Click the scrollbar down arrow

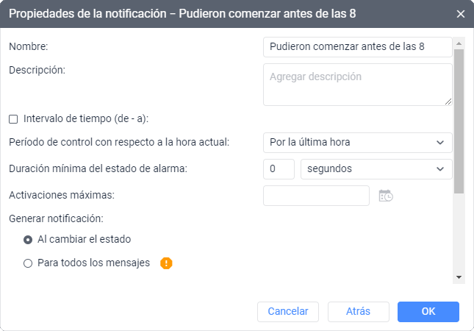tap(459, 277)
